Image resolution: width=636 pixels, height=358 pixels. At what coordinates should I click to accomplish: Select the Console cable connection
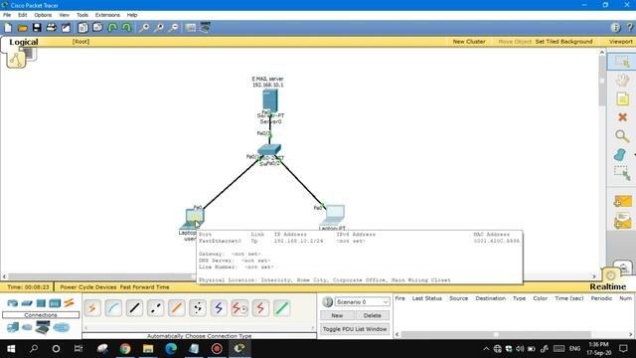click(x=113, y=308)
